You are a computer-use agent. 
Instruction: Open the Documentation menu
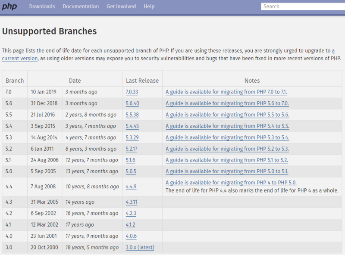tap(81, 6)
